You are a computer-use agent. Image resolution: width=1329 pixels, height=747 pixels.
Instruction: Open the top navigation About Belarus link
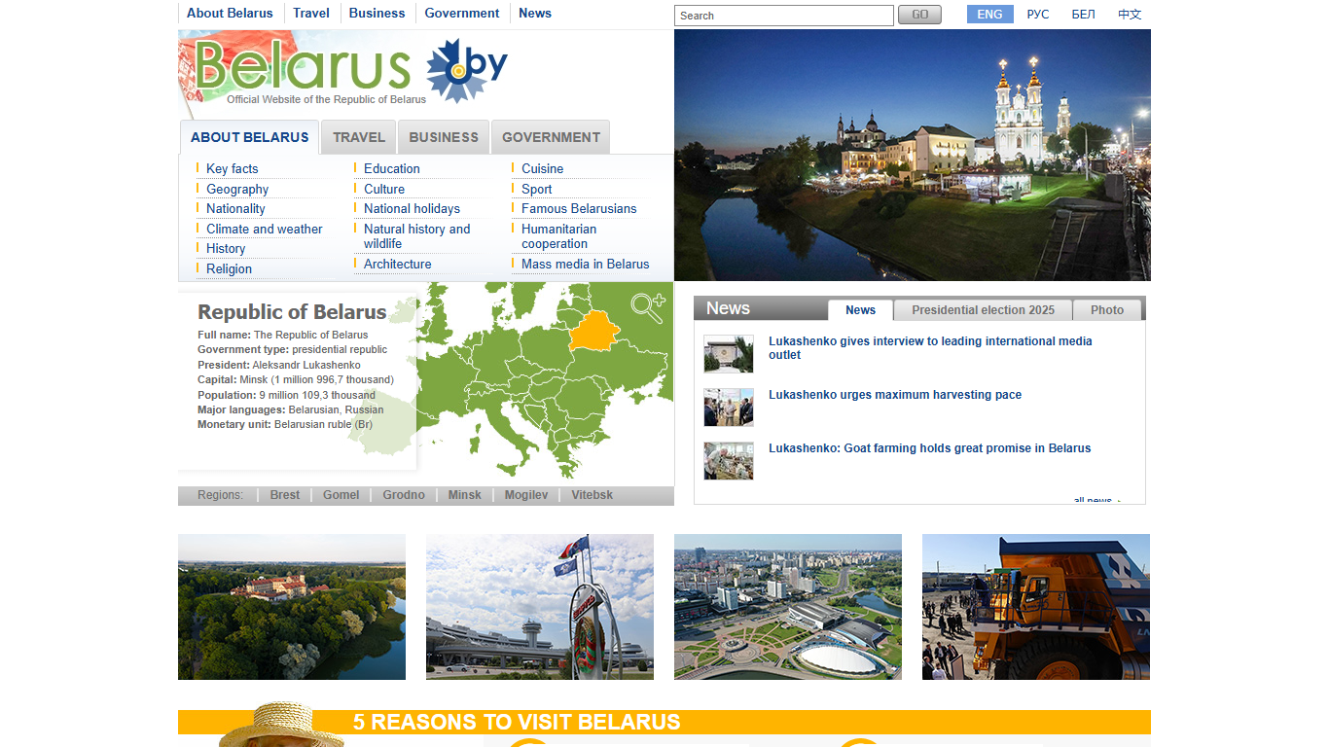[x=230, y=14]
